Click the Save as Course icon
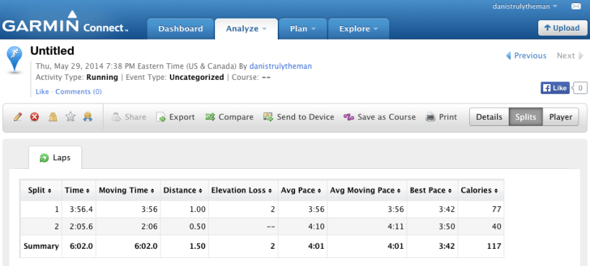This screenshot has height=266, width=590. [349, 117]
